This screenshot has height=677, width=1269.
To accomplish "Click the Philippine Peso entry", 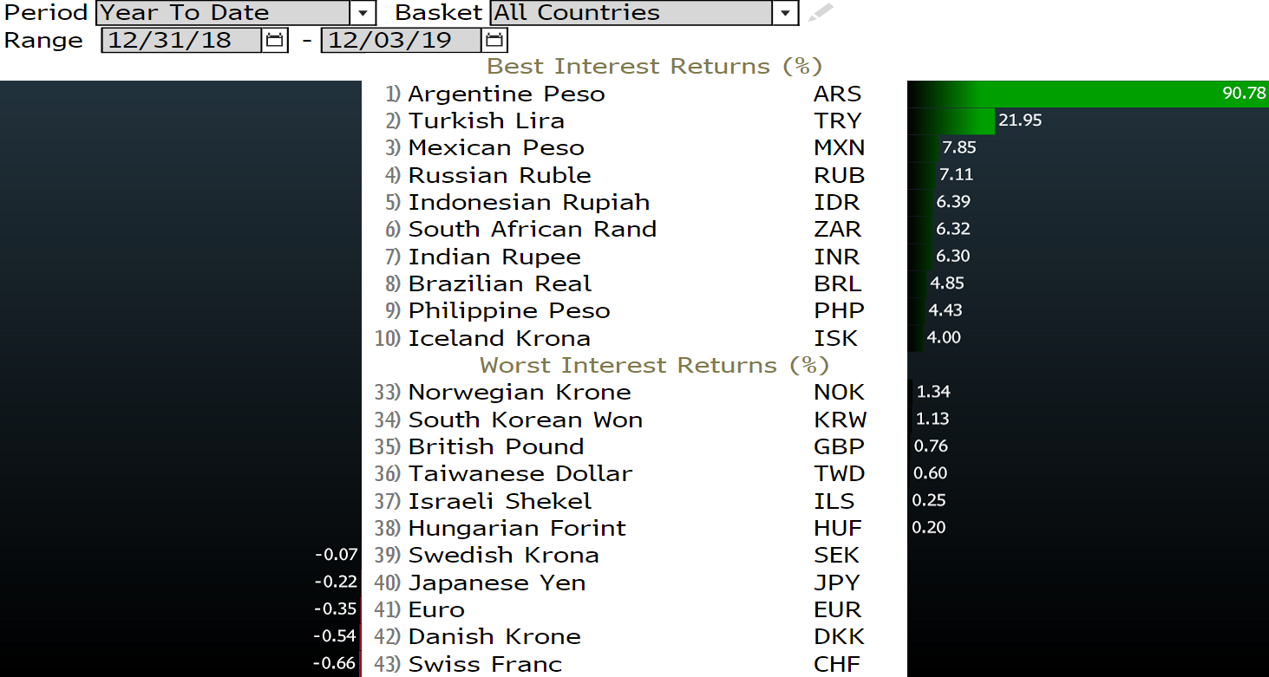I will click(x=509, y=310).
